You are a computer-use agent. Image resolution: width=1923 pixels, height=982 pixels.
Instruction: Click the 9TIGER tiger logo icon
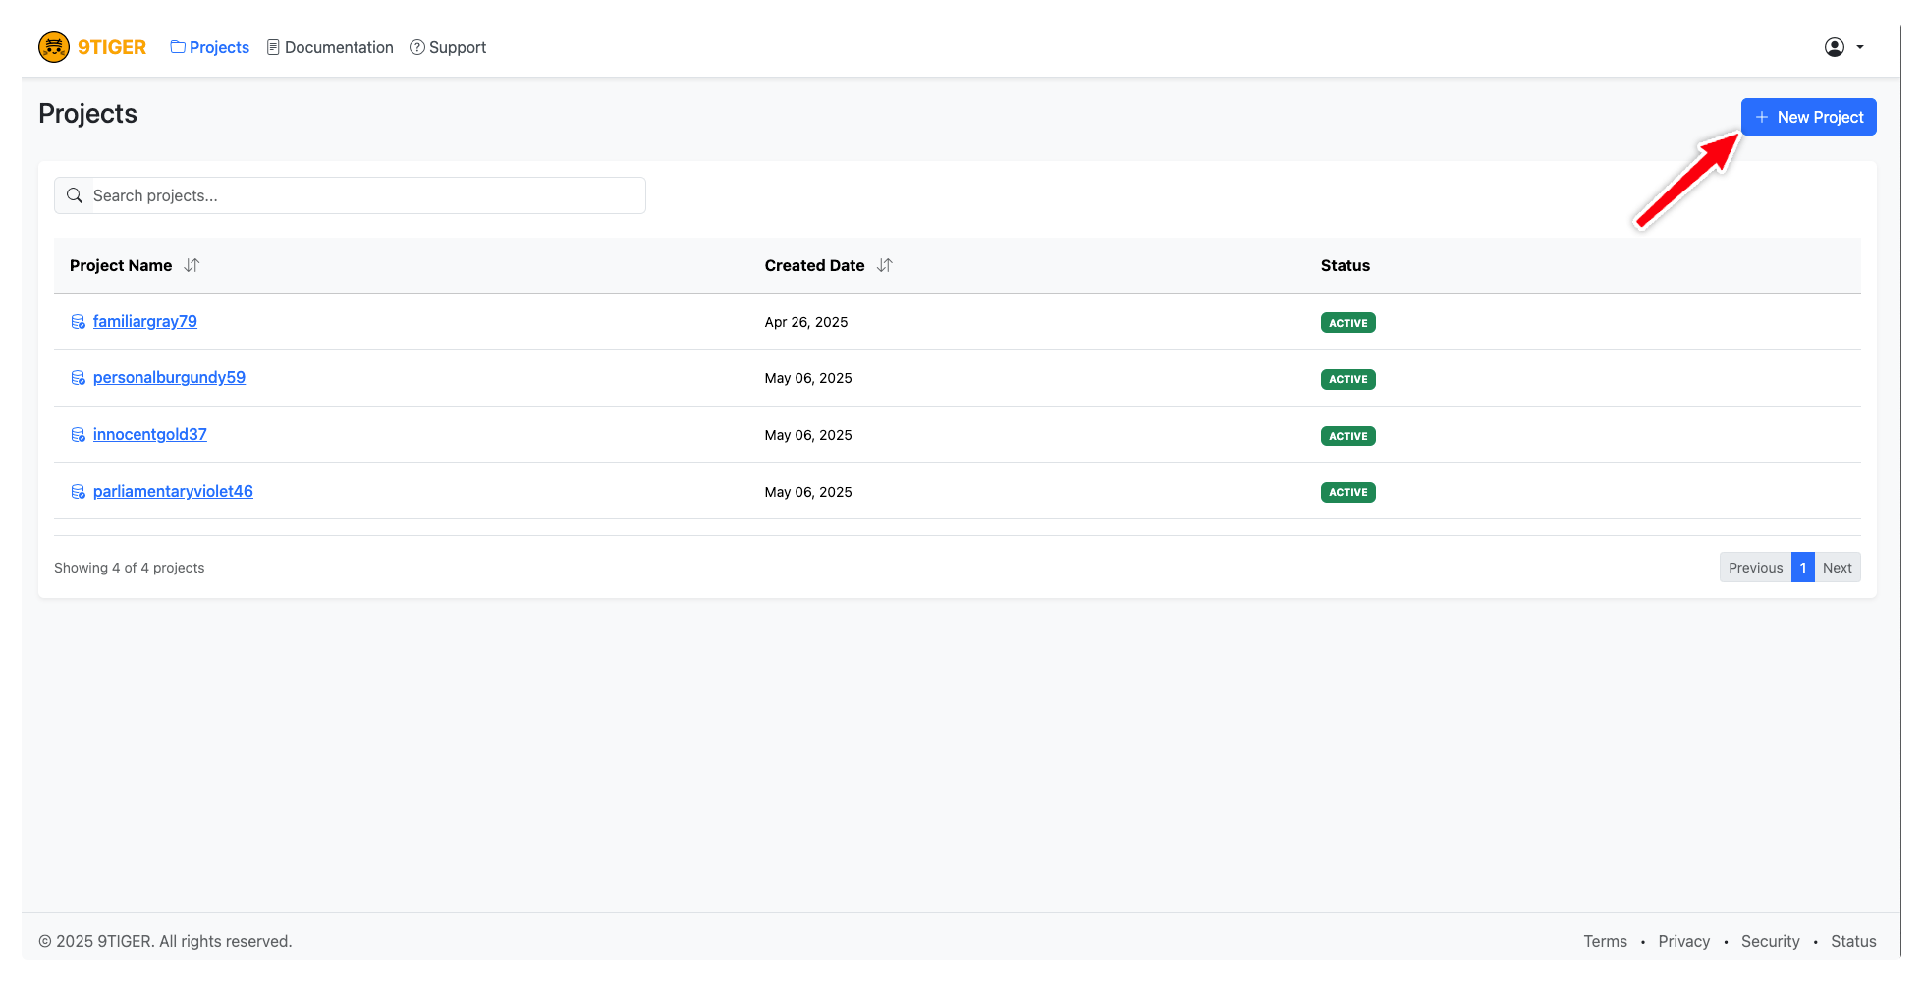click(54, 47)
